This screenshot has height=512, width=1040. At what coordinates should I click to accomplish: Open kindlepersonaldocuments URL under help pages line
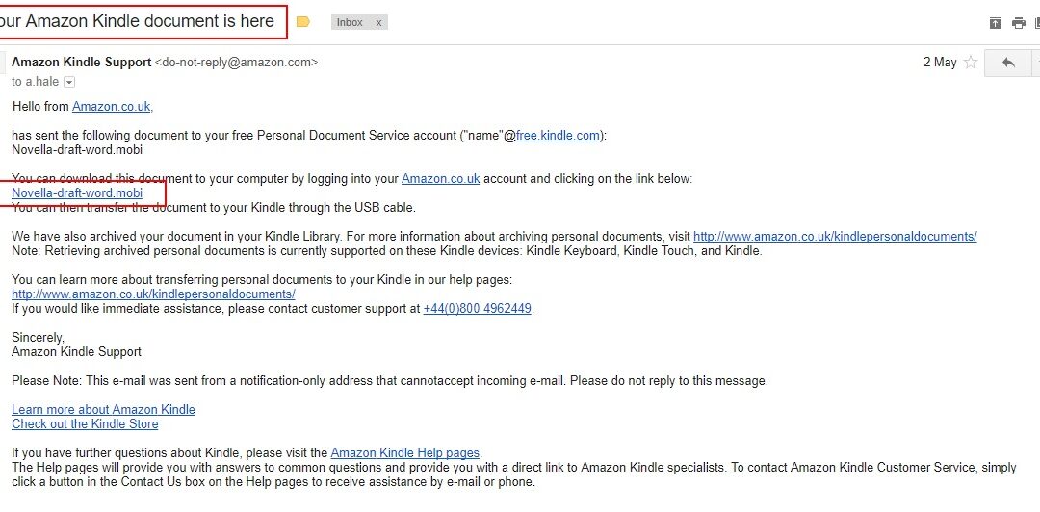click(153, 294)
